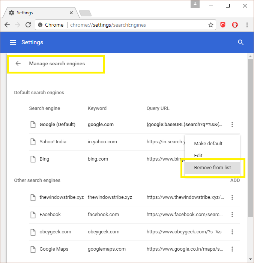The image size is (254, 263).
Task: Open a new tab
Action: (85, 13)
